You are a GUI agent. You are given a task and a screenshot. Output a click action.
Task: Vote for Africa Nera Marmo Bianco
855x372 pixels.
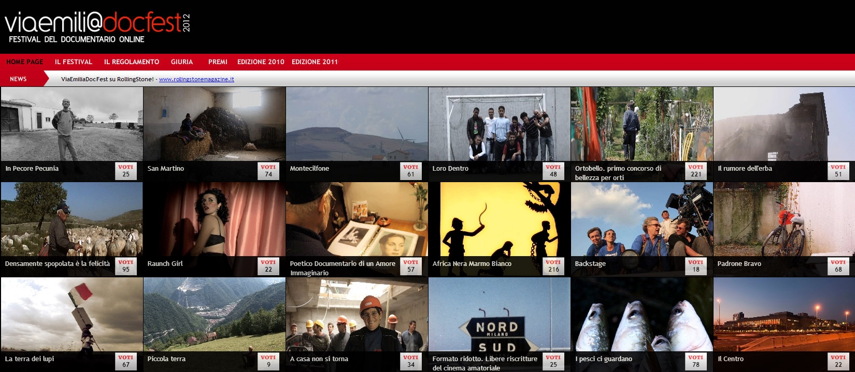pos(553,266)
